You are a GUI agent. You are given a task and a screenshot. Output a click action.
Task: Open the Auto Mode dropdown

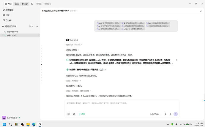[x=156, y=114]
